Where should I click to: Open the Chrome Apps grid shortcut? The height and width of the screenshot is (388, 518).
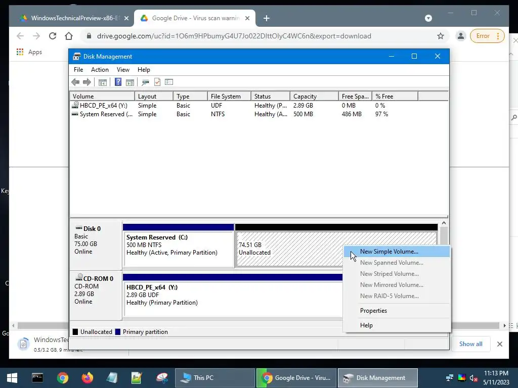coord(20,52)
